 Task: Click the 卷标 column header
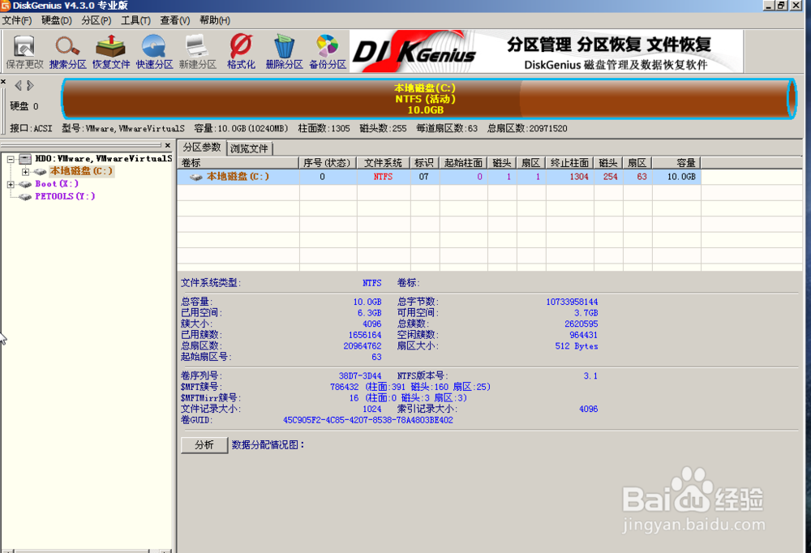point(238,163)
